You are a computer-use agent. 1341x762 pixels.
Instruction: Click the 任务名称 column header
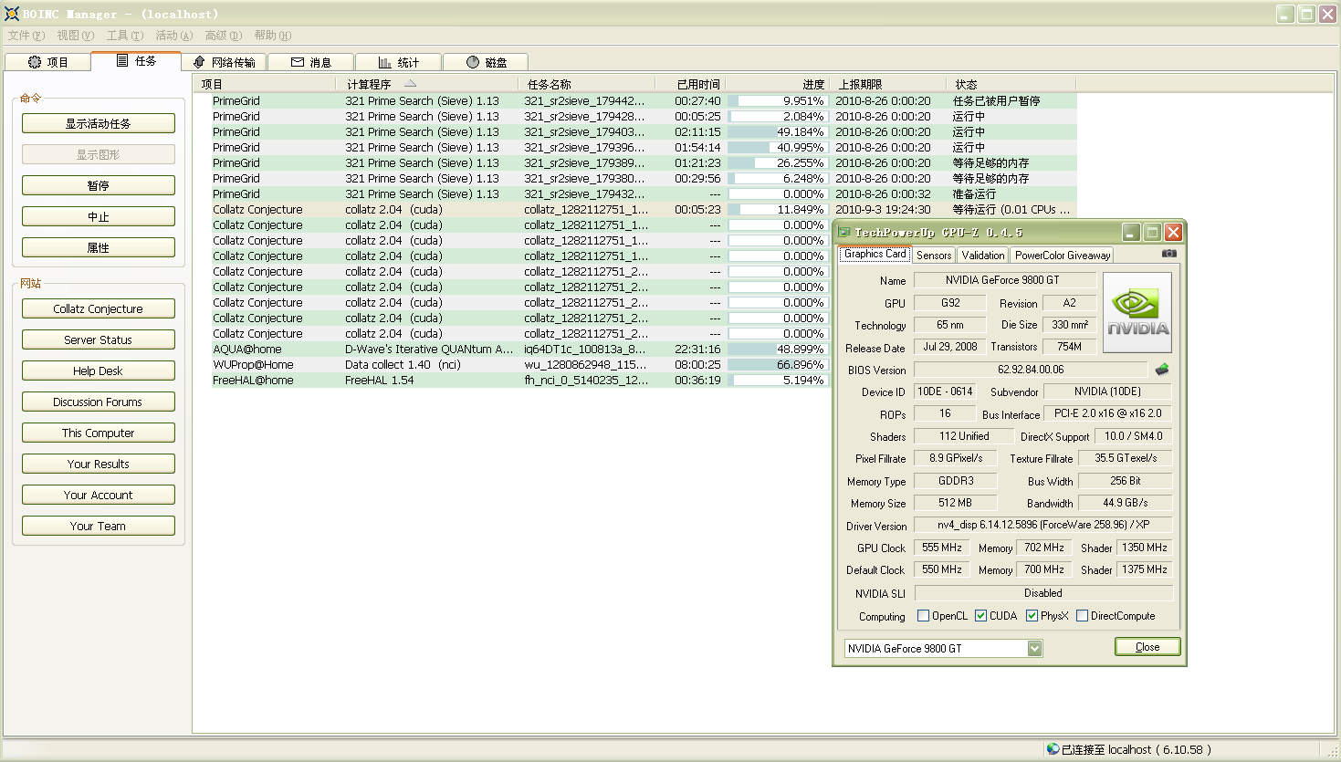pos(589,84)
